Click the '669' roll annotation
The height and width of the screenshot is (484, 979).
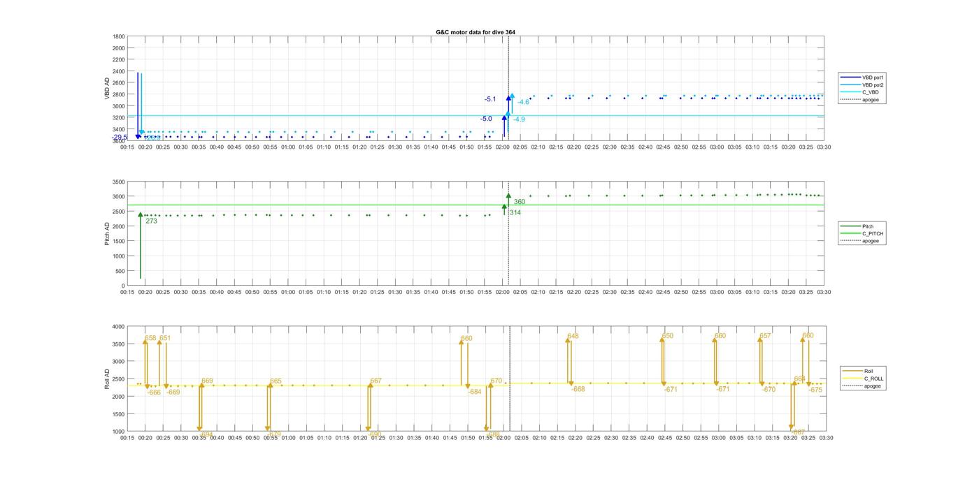tap(207, 381)
